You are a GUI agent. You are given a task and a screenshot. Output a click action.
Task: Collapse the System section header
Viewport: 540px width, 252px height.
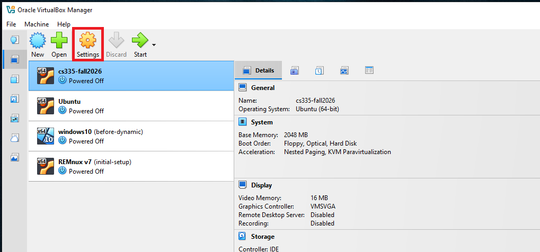tap(262, 122)
